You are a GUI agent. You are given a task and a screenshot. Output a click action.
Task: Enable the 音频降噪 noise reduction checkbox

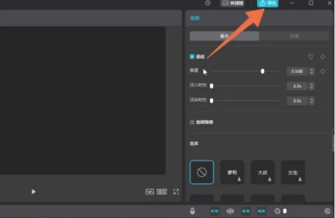point(192,122)
